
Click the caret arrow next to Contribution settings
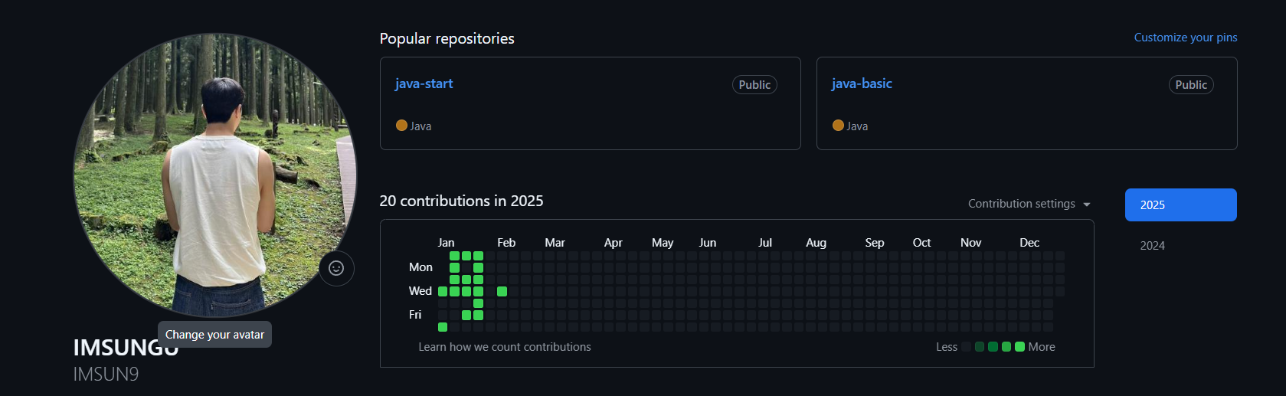pos(1087,205)
